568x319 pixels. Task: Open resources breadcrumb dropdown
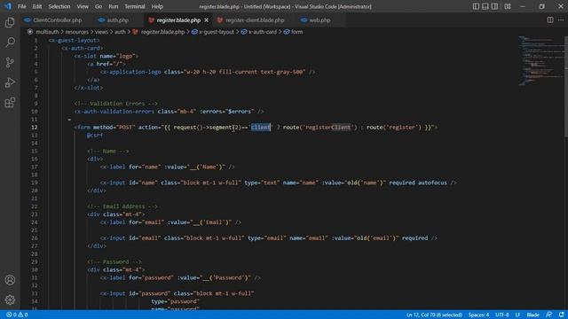(77, 32)
